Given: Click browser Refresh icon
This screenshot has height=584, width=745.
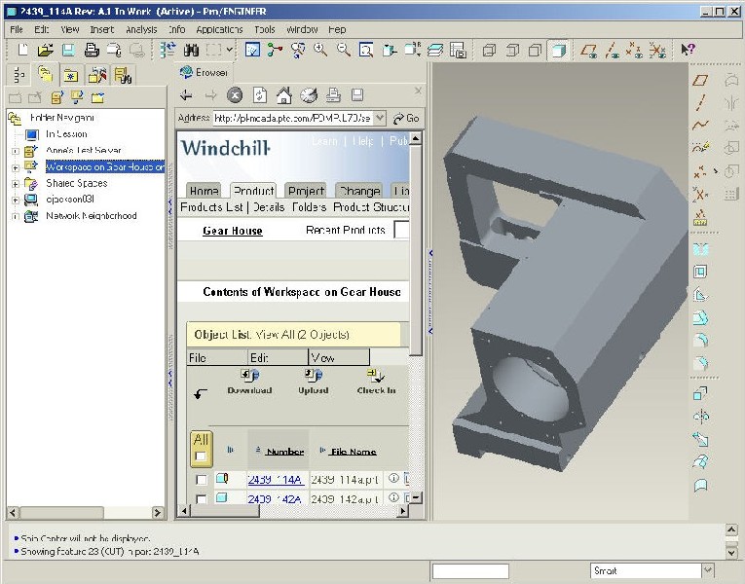Looking at the screenshot, I should coord(259,95).
